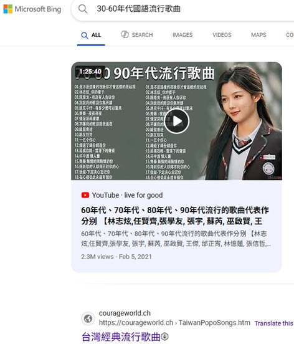Click the search magnifier icon in the search box
Image resolution: width=294 pixels, height=344 pixels.
pyautogui.click(x=83, y=9)
